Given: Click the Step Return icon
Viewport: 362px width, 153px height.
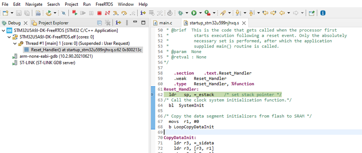Looking at the screenshot, I should click(x=132, y=13).
